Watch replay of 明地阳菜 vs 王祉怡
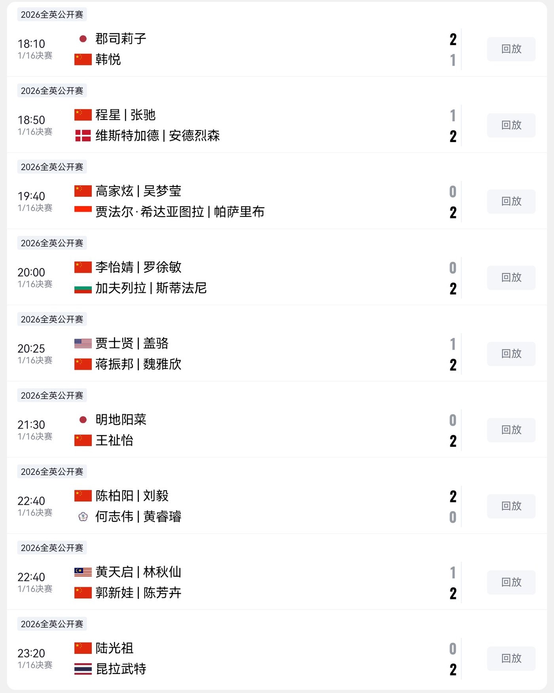 (511, 430)
